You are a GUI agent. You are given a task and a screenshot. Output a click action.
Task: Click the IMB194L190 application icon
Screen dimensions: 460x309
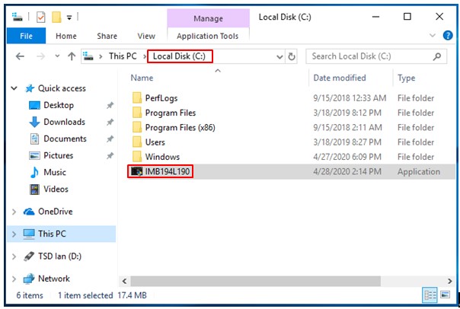click(x=137, y=171)
